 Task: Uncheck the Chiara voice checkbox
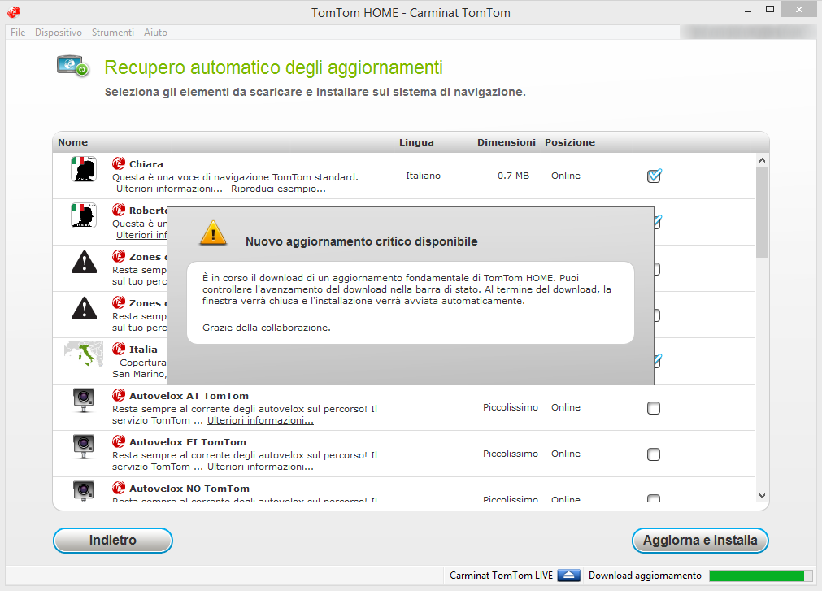pos(654,176)
